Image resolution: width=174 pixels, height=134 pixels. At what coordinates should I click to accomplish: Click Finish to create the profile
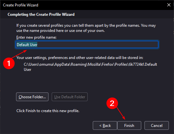[129, 125]
